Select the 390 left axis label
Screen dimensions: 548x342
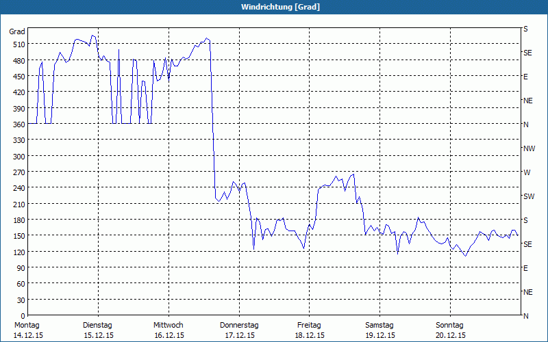pyautogui.click(x=19, y=109)
